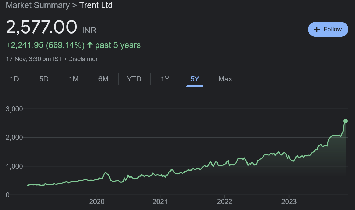Click the green up arrow icon
Screen dimensions: 355x210
point(90,45)
